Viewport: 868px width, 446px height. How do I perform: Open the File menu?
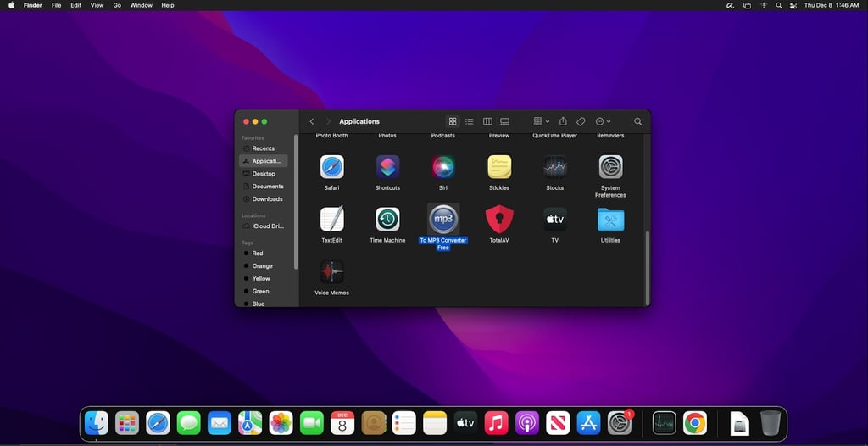click(x=57, y=5)
